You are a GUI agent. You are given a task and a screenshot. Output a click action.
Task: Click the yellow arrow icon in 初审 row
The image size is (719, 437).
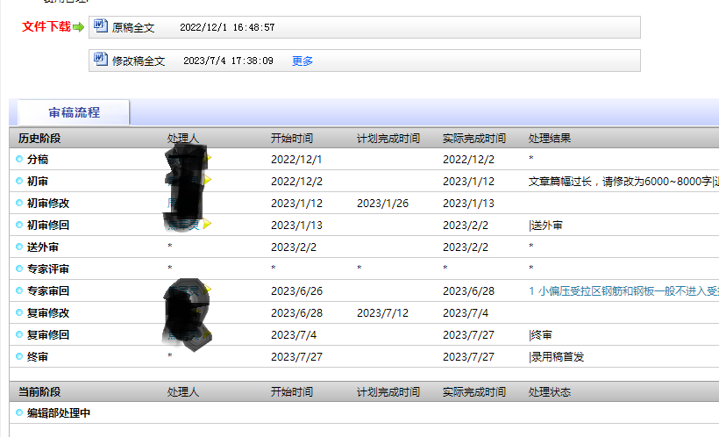(x=208, y=181)
